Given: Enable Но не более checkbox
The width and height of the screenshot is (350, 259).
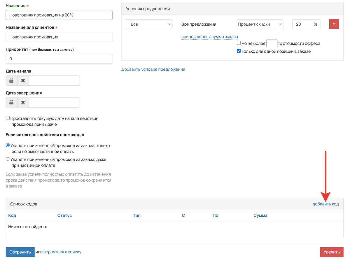Looking at the screenshot, I should [x=239, y=43].
